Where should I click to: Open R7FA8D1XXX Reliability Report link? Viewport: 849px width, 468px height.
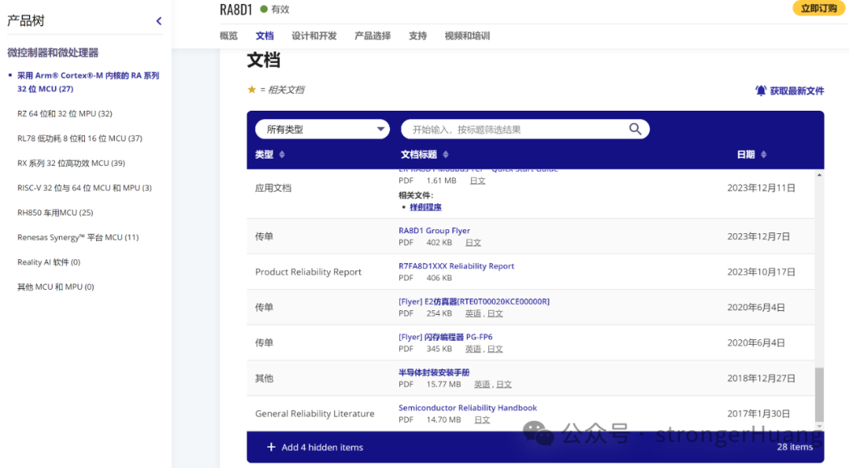[x=457, y=266]
